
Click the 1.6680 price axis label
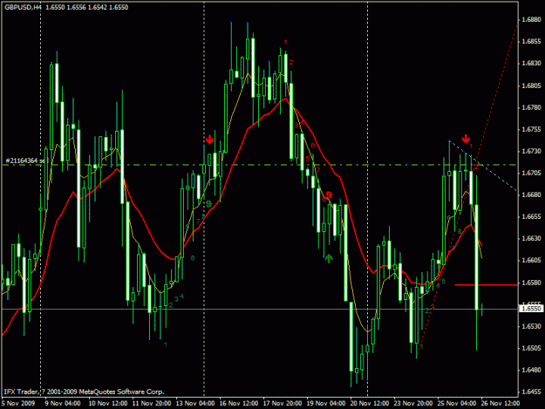point(531,194)
